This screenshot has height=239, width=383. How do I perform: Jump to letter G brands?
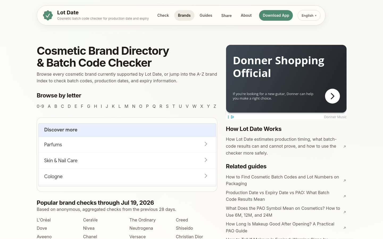pyautogui.click(x=89, y=106)
